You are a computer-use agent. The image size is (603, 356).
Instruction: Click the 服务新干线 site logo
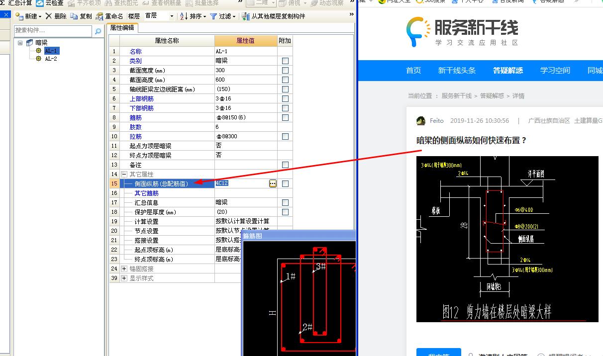(462, 31)
